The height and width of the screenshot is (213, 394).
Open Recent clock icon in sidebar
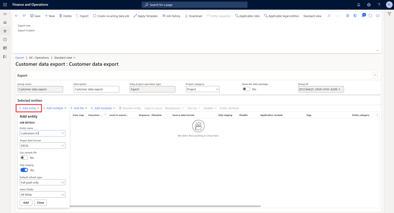[x=5, y=40]
